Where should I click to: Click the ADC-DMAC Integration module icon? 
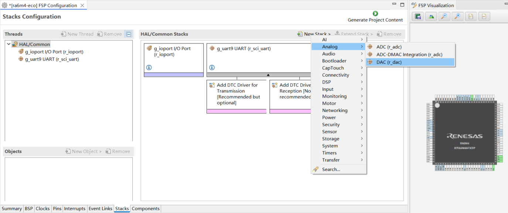pos(370,55)
